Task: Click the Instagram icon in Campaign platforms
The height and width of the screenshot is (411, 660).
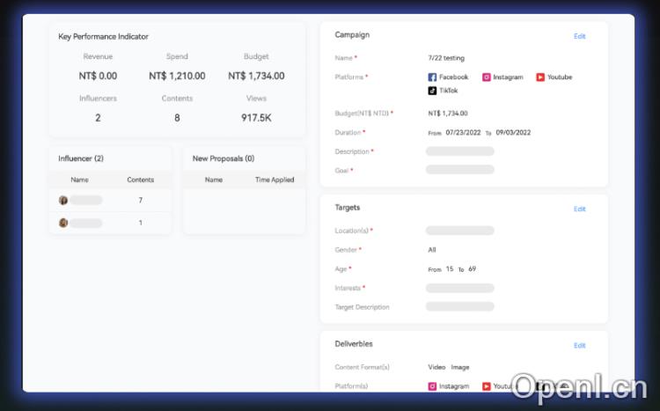Action: [x=486, y=77]
